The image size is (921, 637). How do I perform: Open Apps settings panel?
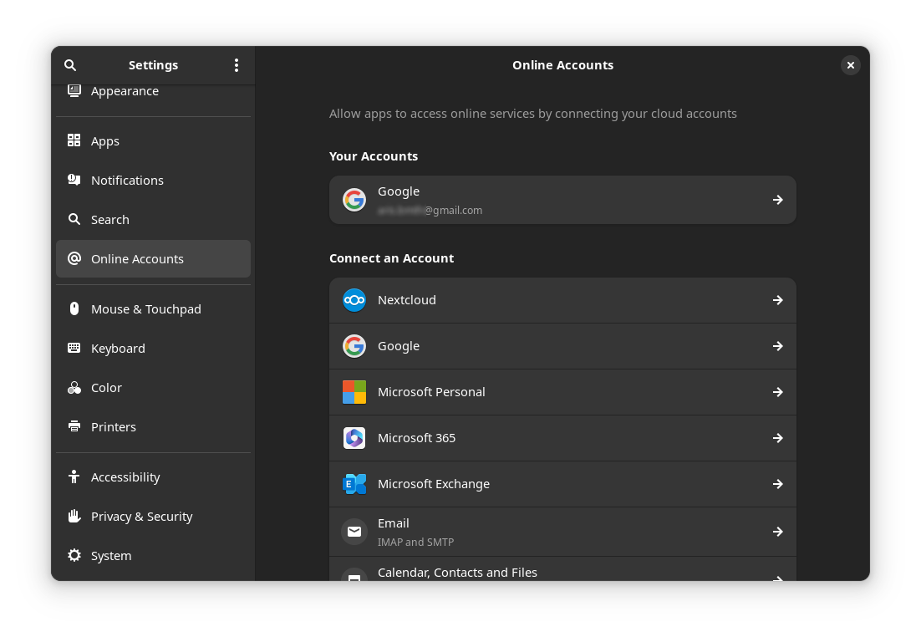[153, 141]
